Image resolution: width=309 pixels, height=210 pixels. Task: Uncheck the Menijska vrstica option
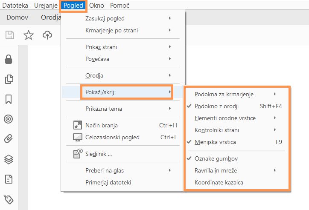coord(215,142)
